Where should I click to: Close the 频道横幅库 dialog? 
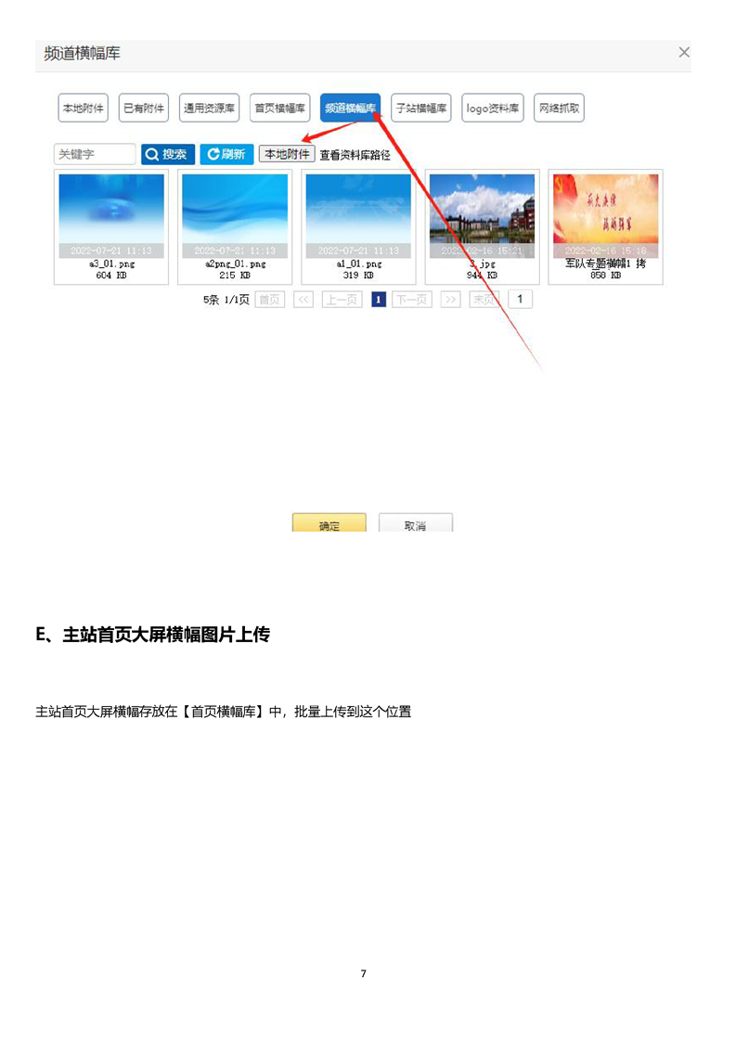pos(684,53)
